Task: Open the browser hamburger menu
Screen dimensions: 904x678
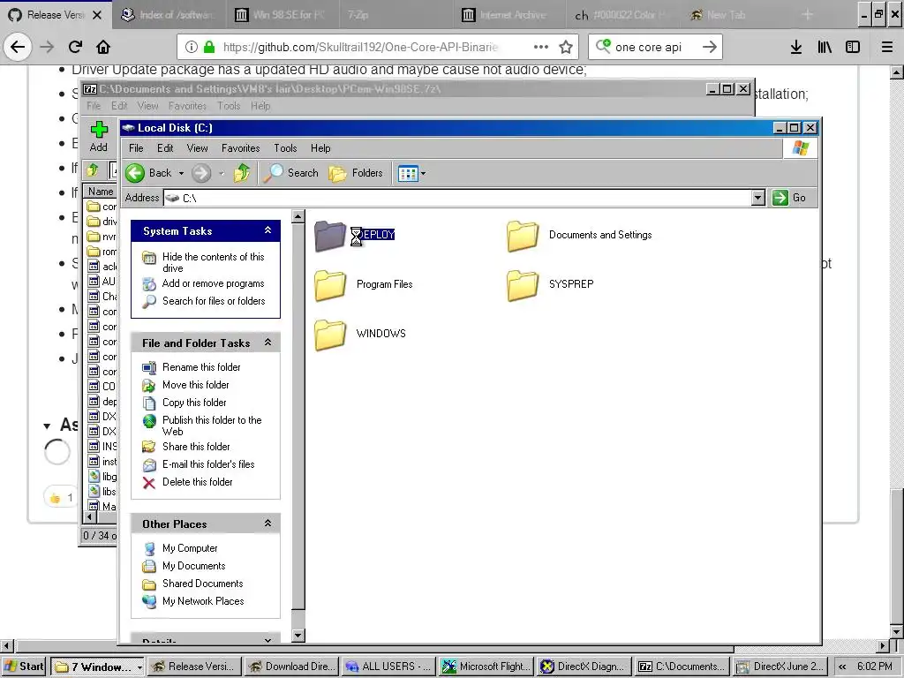Action: 887,47
